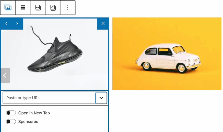The image size is (223, 132).
Task: Click the Paste or type URL field
Action: pos(49,98)
